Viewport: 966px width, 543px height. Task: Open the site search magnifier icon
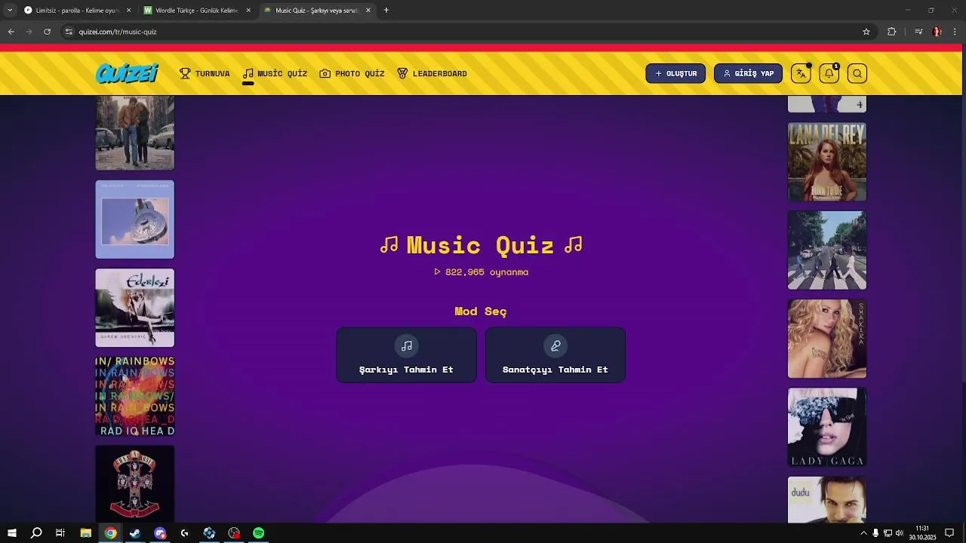pos(857,73)
